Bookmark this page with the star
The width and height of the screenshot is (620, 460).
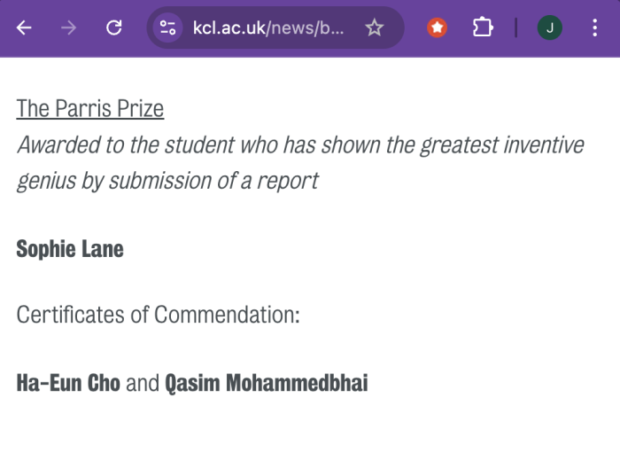pos(374,27)
